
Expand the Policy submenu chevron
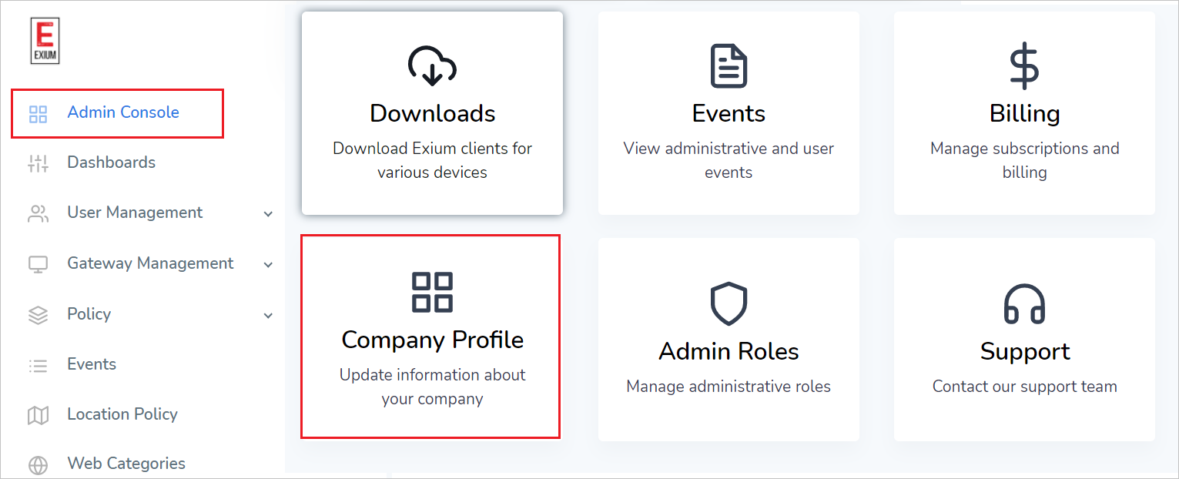pyautogui.click(x=268, y=315)
